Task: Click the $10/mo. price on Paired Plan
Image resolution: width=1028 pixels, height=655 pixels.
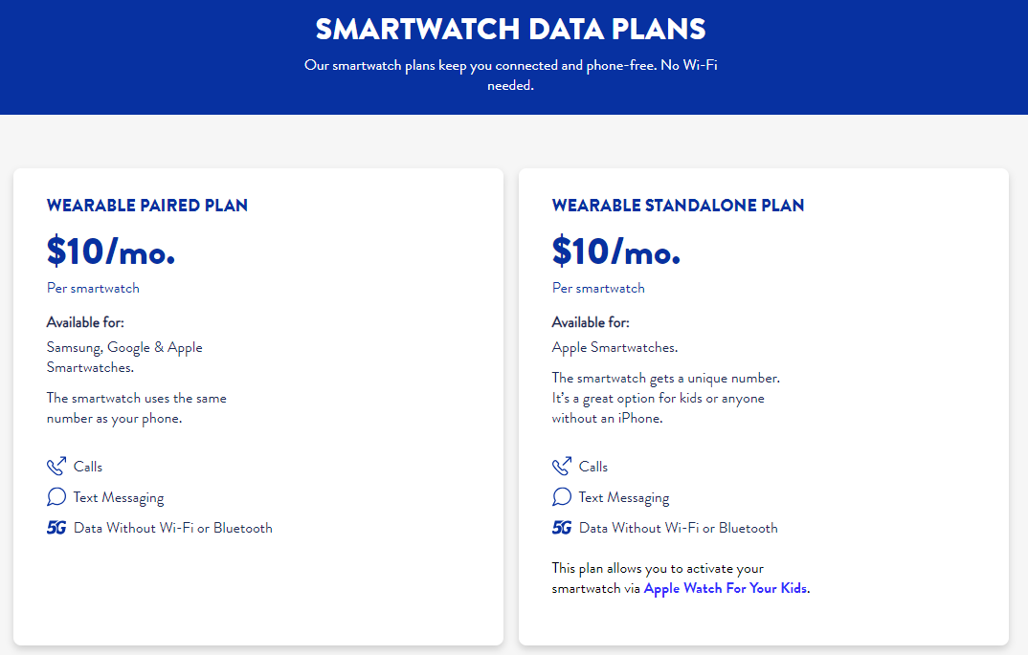Action: [109, 251]
